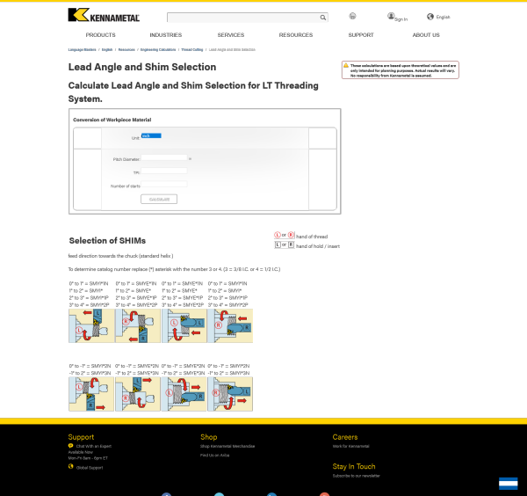
Task: Click 'Conversion of Workpiece Material' label
Action: tap(112, 120)
